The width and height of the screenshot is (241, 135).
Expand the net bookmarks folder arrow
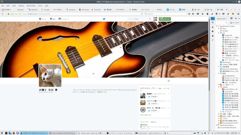[x=219, y=33]
